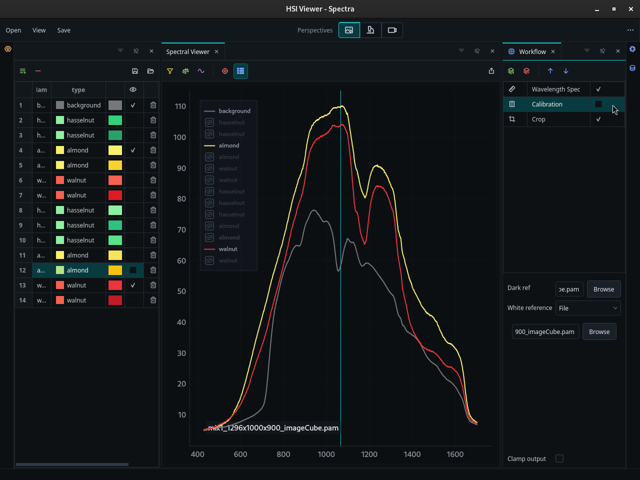Delete the walnut row 14 with its trash icon
The image size is (640, 480).
pyautogui.click(x=153, y=300)
